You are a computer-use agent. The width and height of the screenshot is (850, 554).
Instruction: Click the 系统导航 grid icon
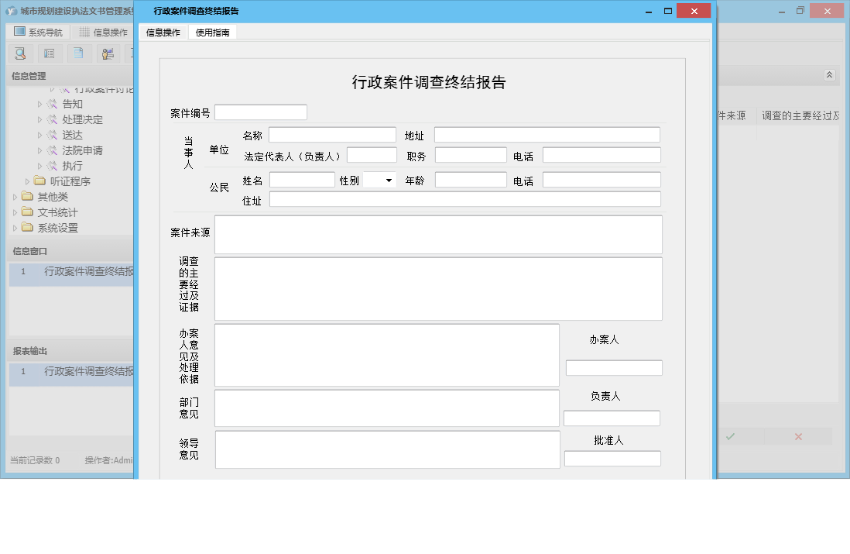click(x=18, y=31)
